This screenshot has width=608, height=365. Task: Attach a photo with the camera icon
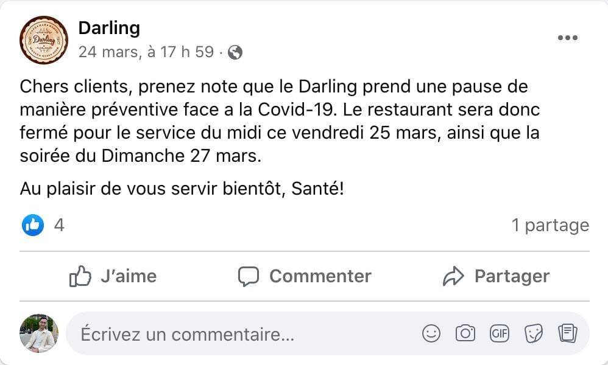pyautogui.click(x=465, y=333)
